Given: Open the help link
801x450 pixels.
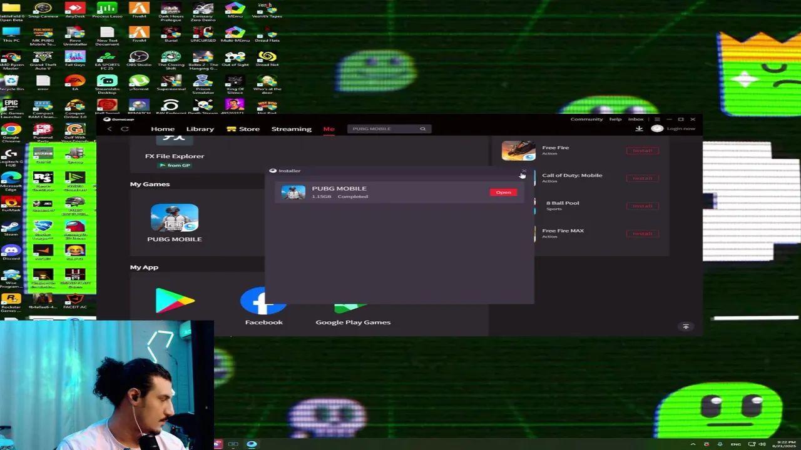Looking at the screenshot, I should pyautogui.click(x=616, y=119).
